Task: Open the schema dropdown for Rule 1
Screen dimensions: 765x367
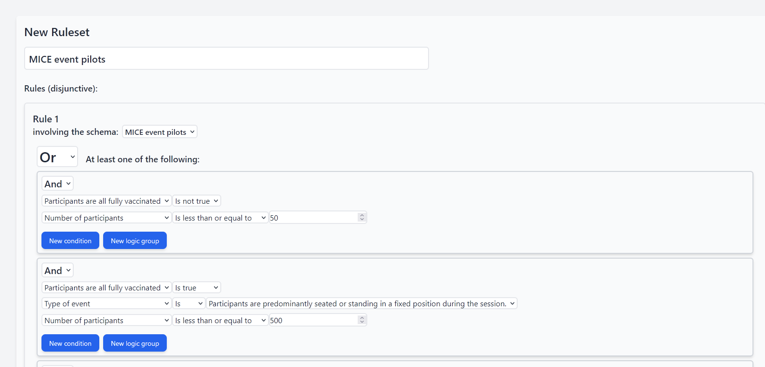Action: [160, 132]
